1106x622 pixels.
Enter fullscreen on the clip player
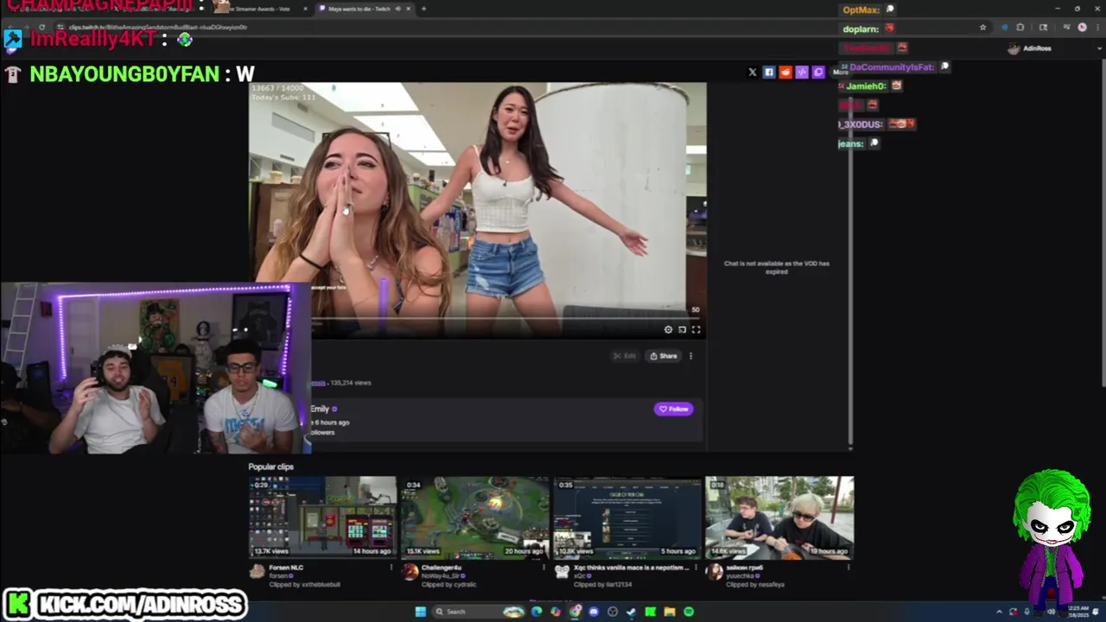click(696, 329)
